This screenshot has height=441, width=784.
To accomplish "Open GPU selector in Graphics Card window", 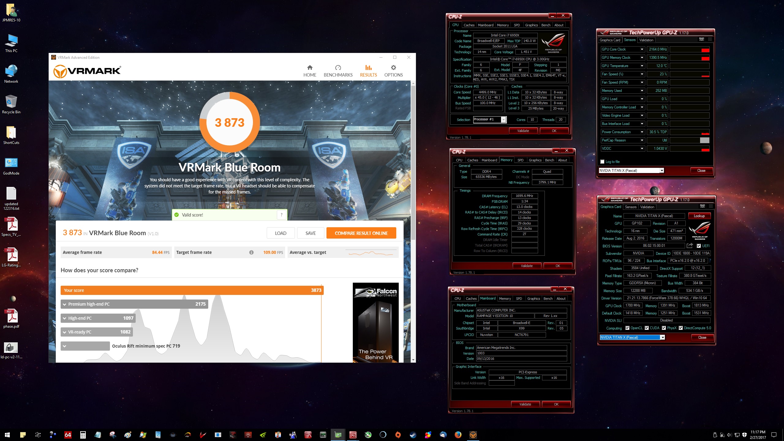I will (663, 337).
